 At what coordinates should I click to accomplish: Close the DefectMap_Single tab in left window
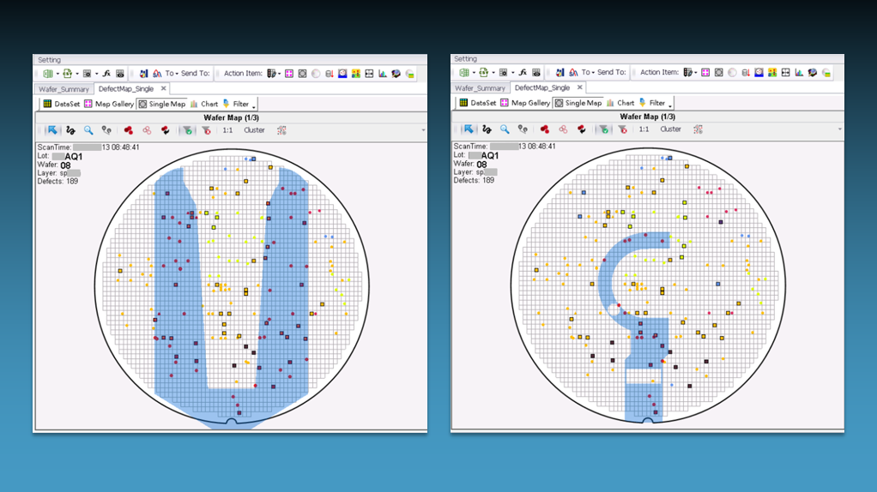coord(163,88)
